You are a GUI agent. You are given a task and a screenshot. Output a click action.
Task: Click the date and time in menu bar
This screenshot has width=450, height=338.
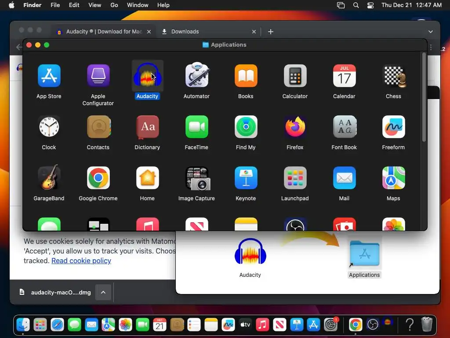coord(411,5)
